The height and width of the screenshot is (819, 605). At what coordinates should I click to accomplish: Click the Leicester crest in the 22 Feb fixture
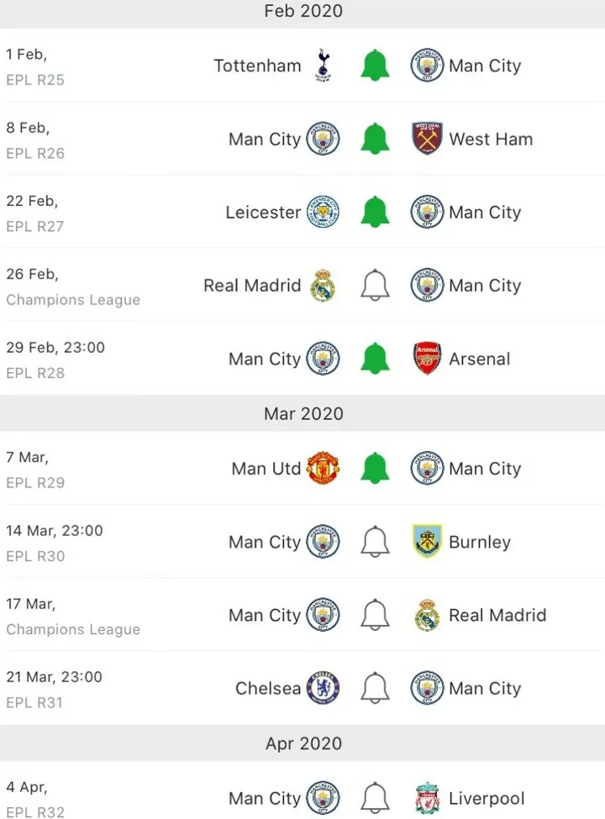323,212
